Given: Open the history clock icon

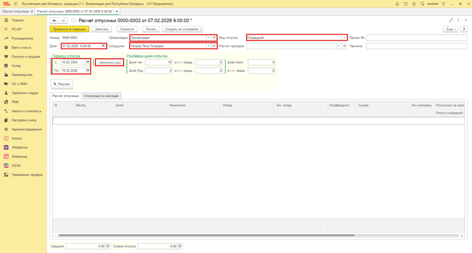Looking at the screenshot, I should 405,4.
